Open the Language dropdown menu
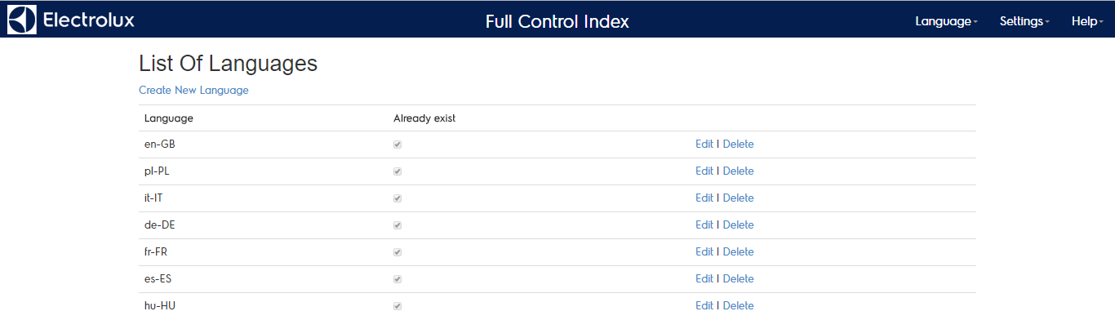Screen dimensions: 1115x329 point(946,21)
